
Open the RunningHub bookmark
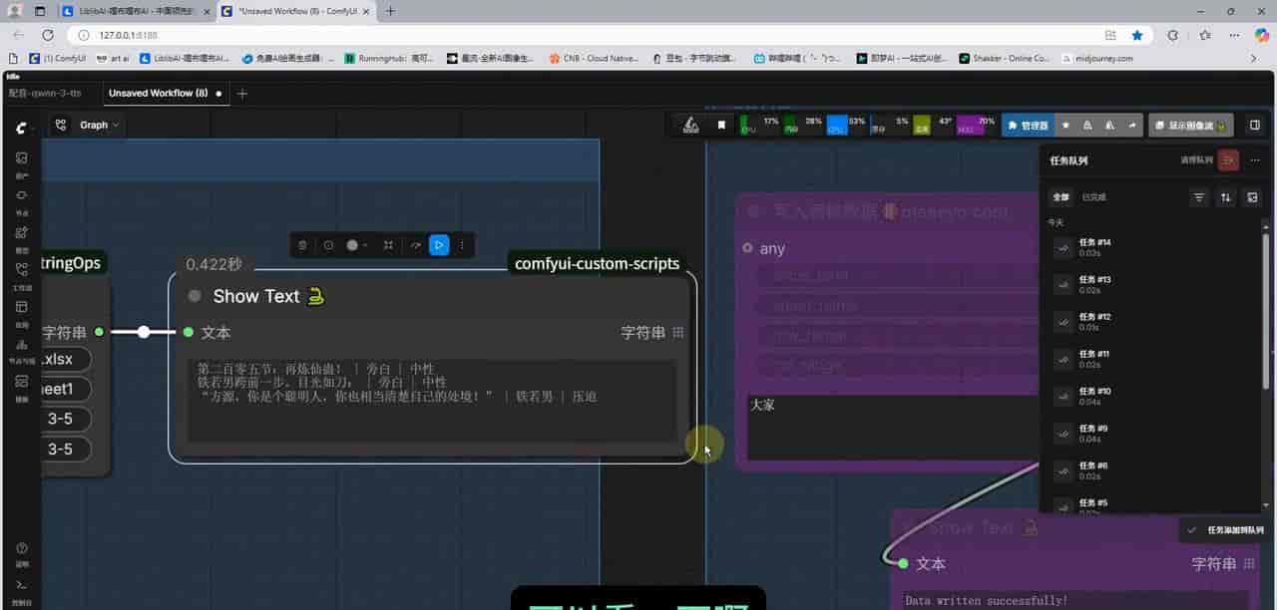(388, 58)
